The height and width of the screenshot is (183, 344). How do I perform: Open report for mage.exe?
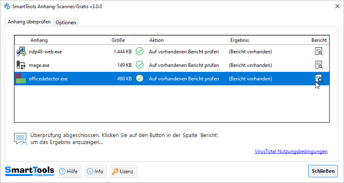pos(318,65)
